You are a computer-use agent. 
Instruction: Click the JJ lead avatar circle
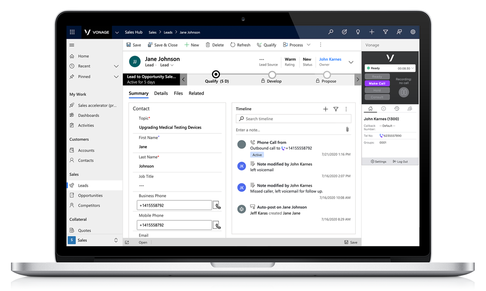tap(135, 61)
